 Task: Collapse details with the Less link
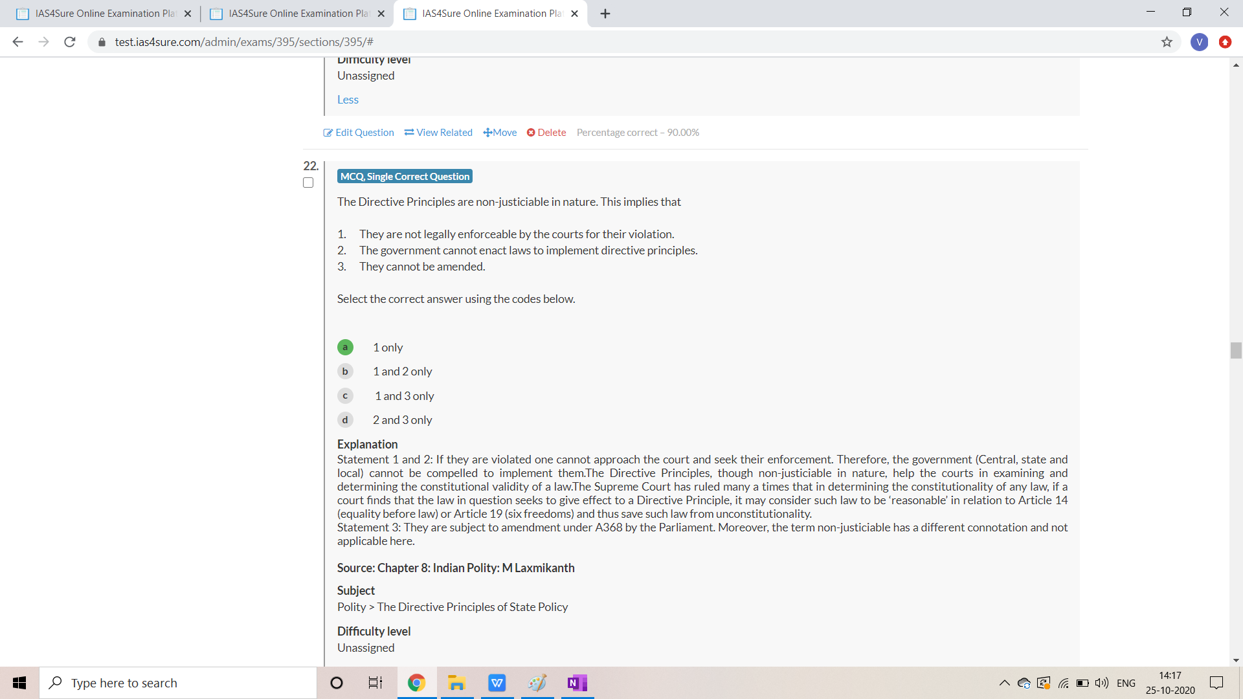click(348, 100)
